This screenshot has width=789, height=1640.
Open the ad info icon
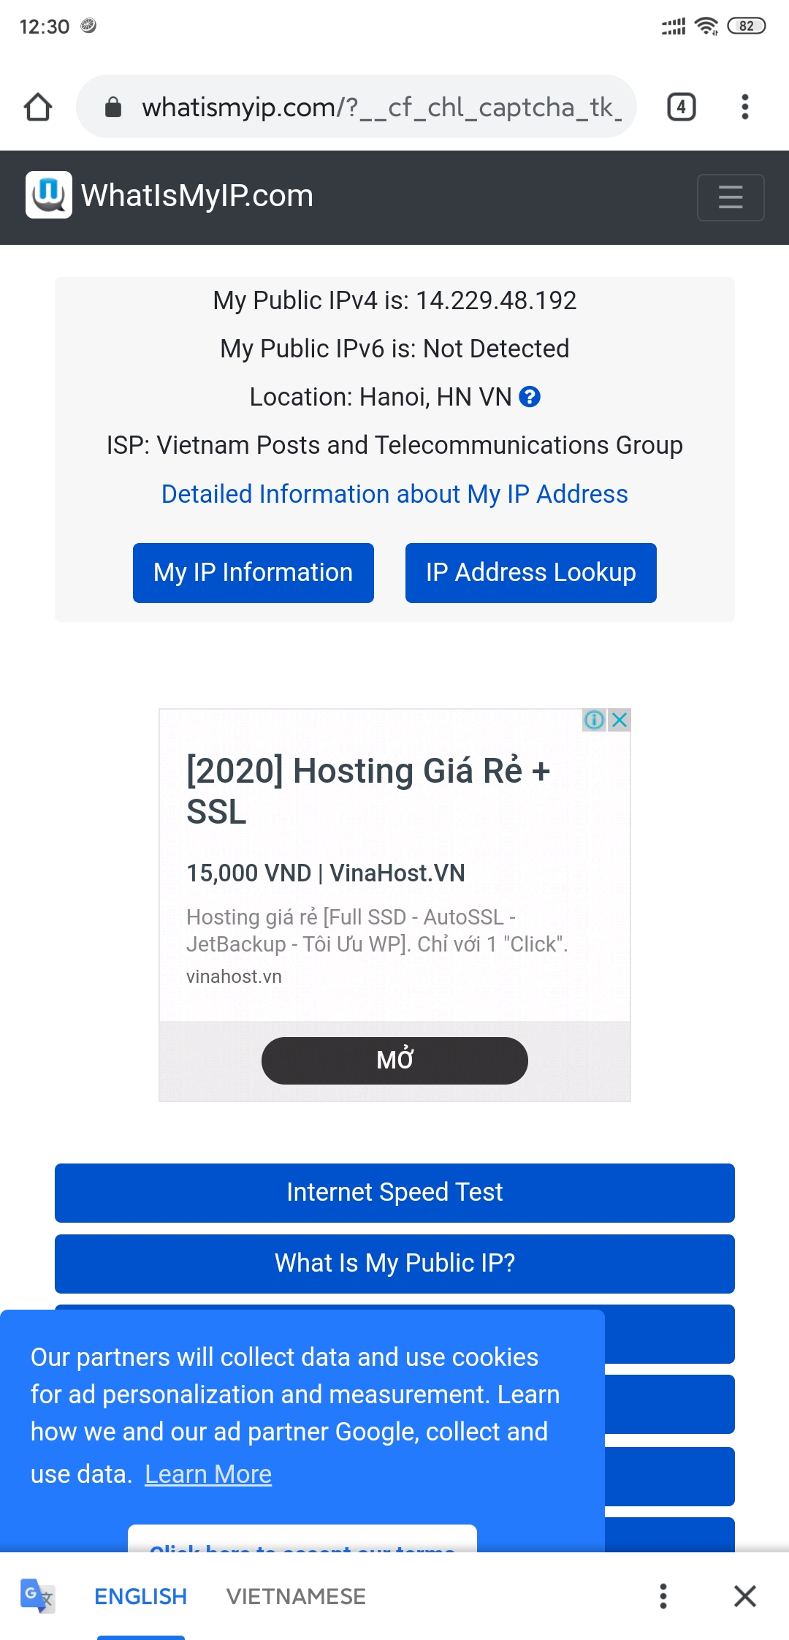pyautogui.click(x=594, y=720)
